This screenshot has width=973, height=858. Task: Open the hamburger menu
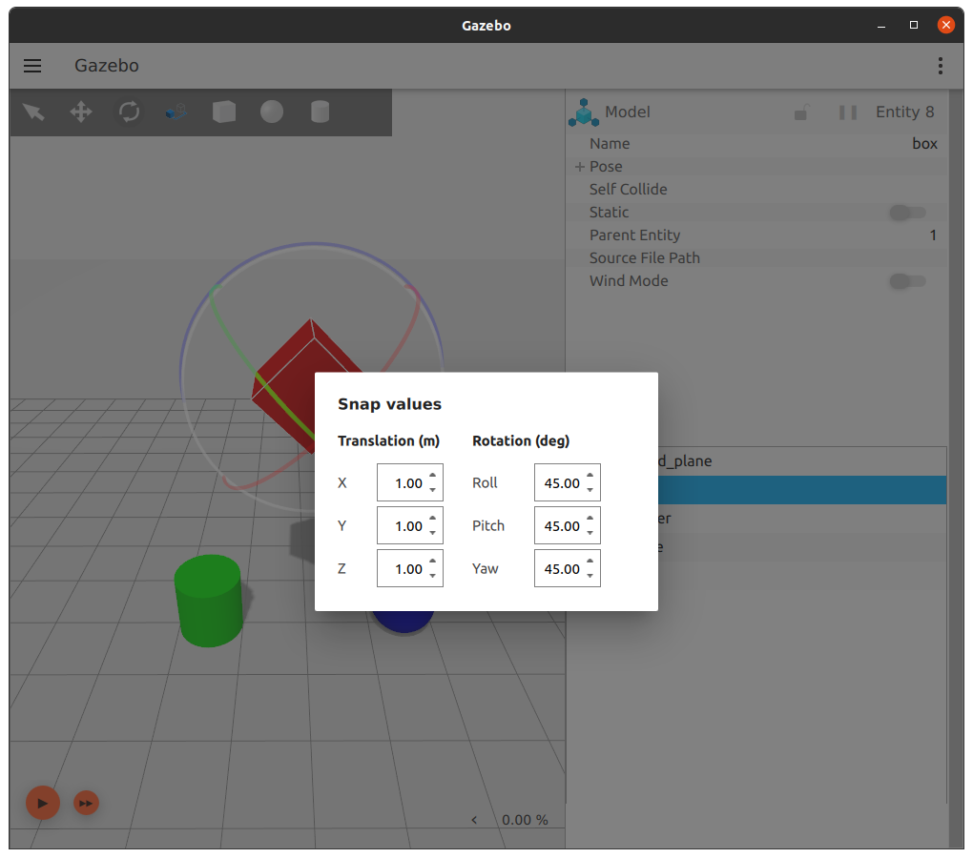(x=32, y=66)
